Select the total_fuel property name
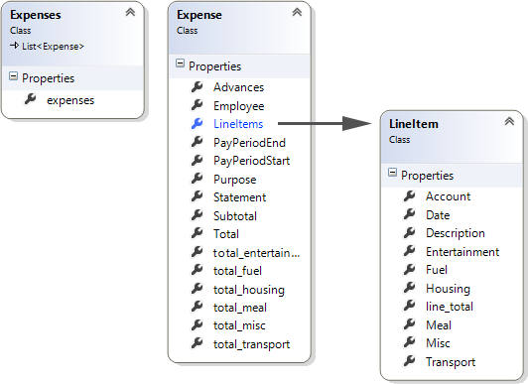 237,271
